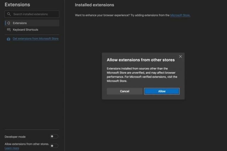Click the Developer mode label text
Image resolution: width=227 pixels, height=151 pixels.
(x=15, y=136)
